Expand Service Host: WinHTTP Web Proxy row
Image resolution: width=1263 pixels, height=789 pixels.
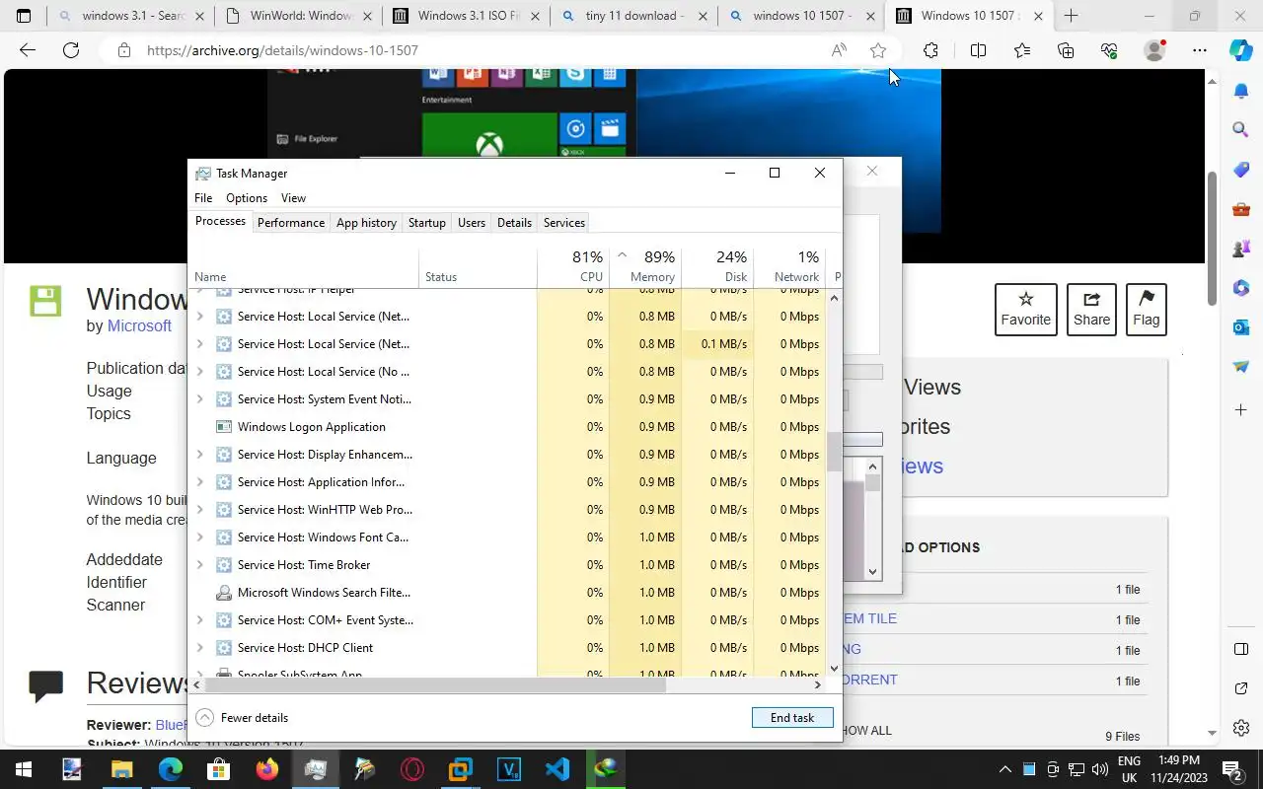tap(200, 510)
